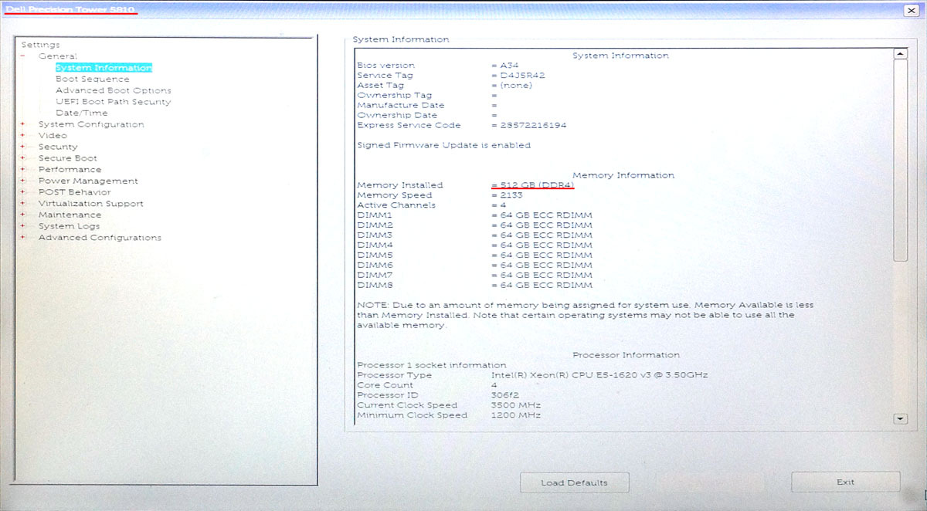
Task: Open the Boot Sequence item
Action: pos(93,79)
